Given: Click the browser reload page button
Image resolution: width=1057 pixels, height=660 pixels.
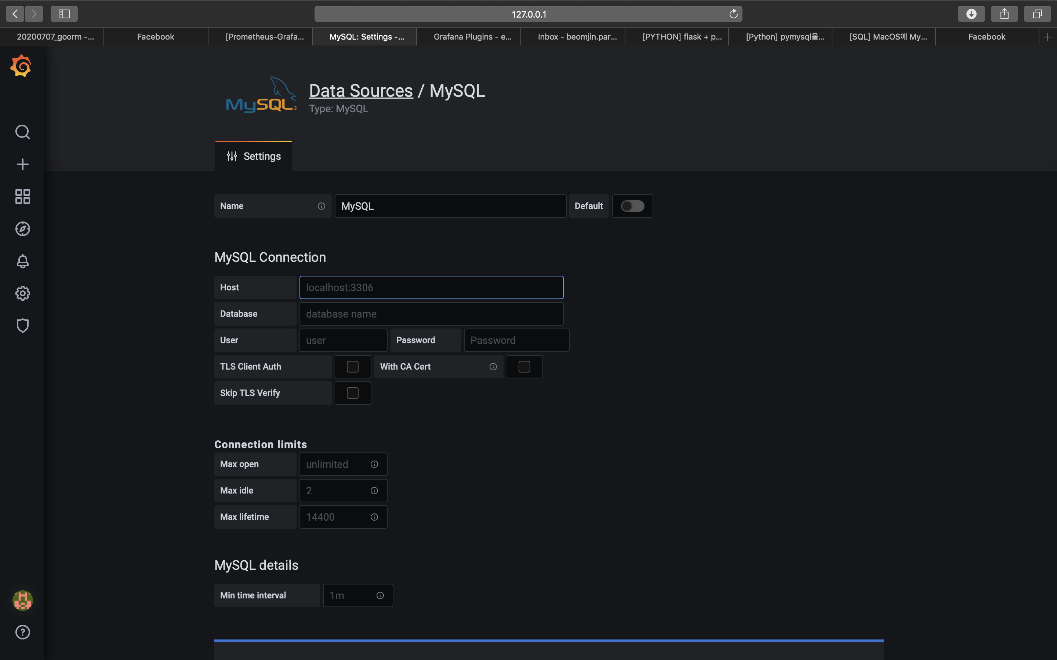Looking at the screenshot, I should coord(733,14).
